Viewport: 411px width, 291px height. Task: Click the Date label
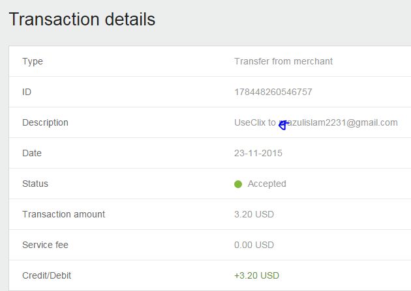[32, 153]
